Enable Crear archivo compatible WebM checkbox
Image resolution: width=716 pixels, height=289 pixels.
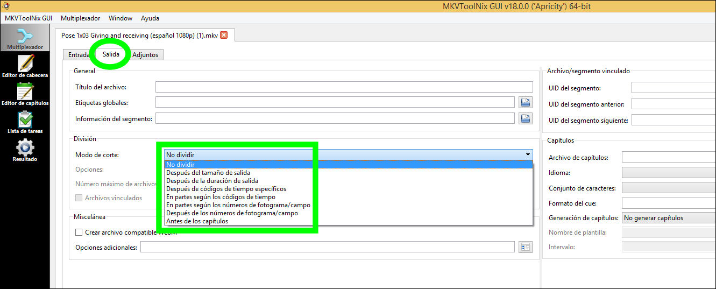point(79,232)
